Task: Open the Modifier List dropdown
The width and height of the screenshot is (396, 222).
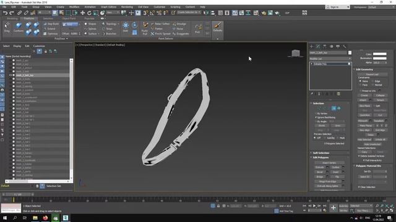Action: 330,59
